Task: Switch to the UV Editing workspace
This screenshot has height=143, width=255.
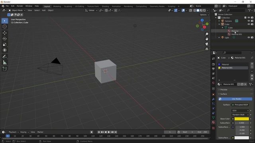Action: (80, 6)
